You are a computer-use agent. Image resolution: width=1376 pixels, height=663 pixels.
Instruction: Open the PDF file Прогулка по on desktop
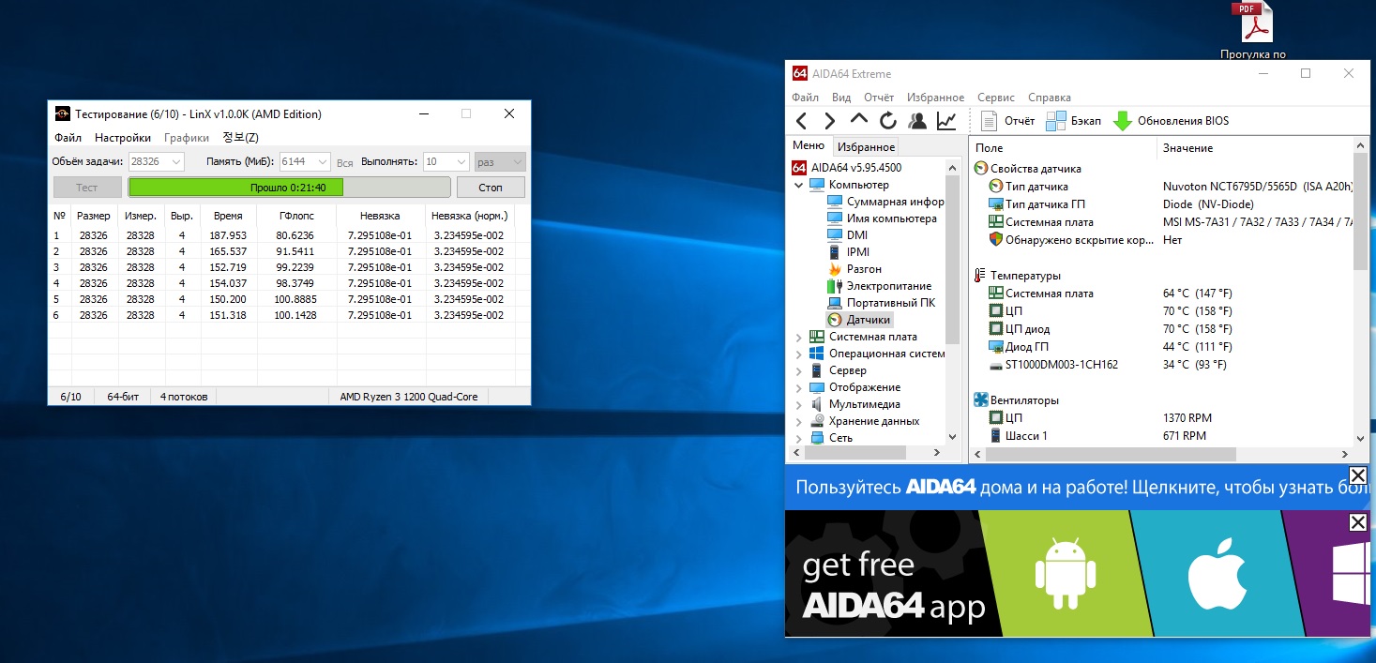[x=1253, y=31]
